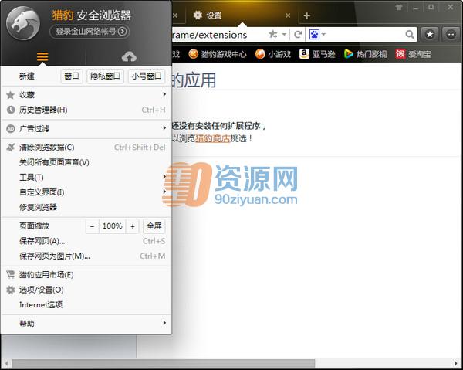Click the scrollbar left arrow

tap(6, 363)
